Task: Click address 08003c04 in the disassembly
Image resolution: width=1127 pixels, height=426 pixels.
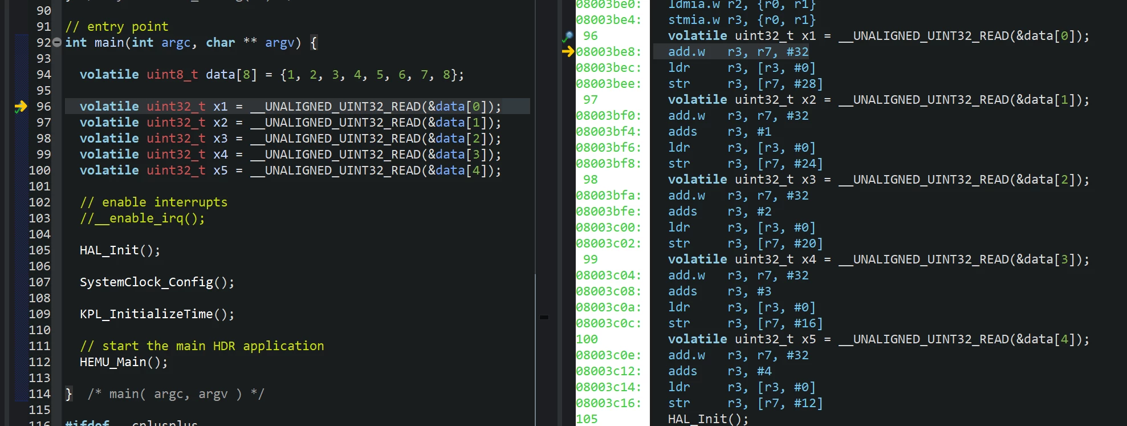Action: [x=608, y=275]
